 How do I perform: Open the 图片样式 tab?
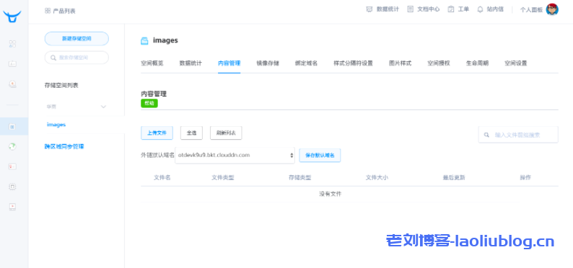[400, 63]
